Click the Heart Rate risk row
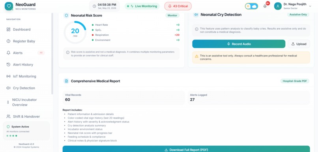 [x=136, y=25]
